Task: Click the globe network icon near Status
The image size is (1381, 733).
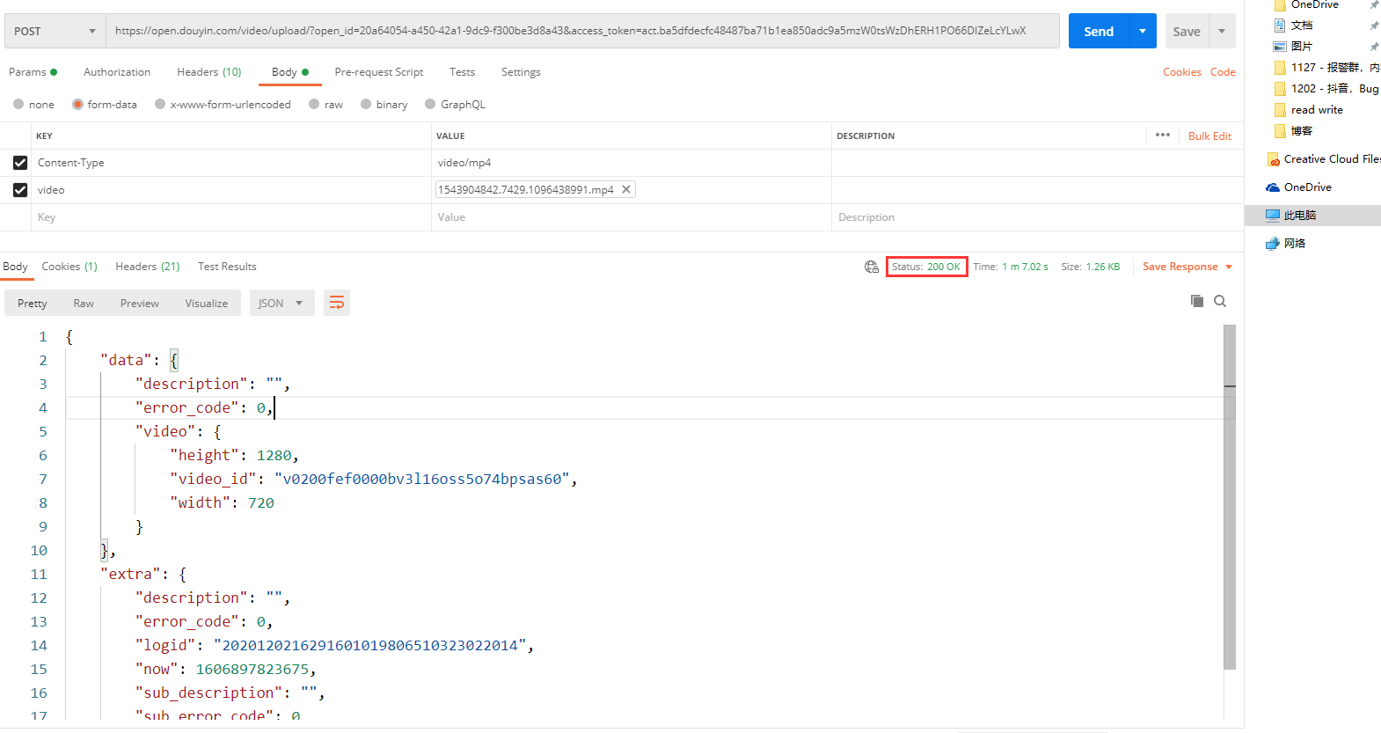Action: click(x=871, y=267)
